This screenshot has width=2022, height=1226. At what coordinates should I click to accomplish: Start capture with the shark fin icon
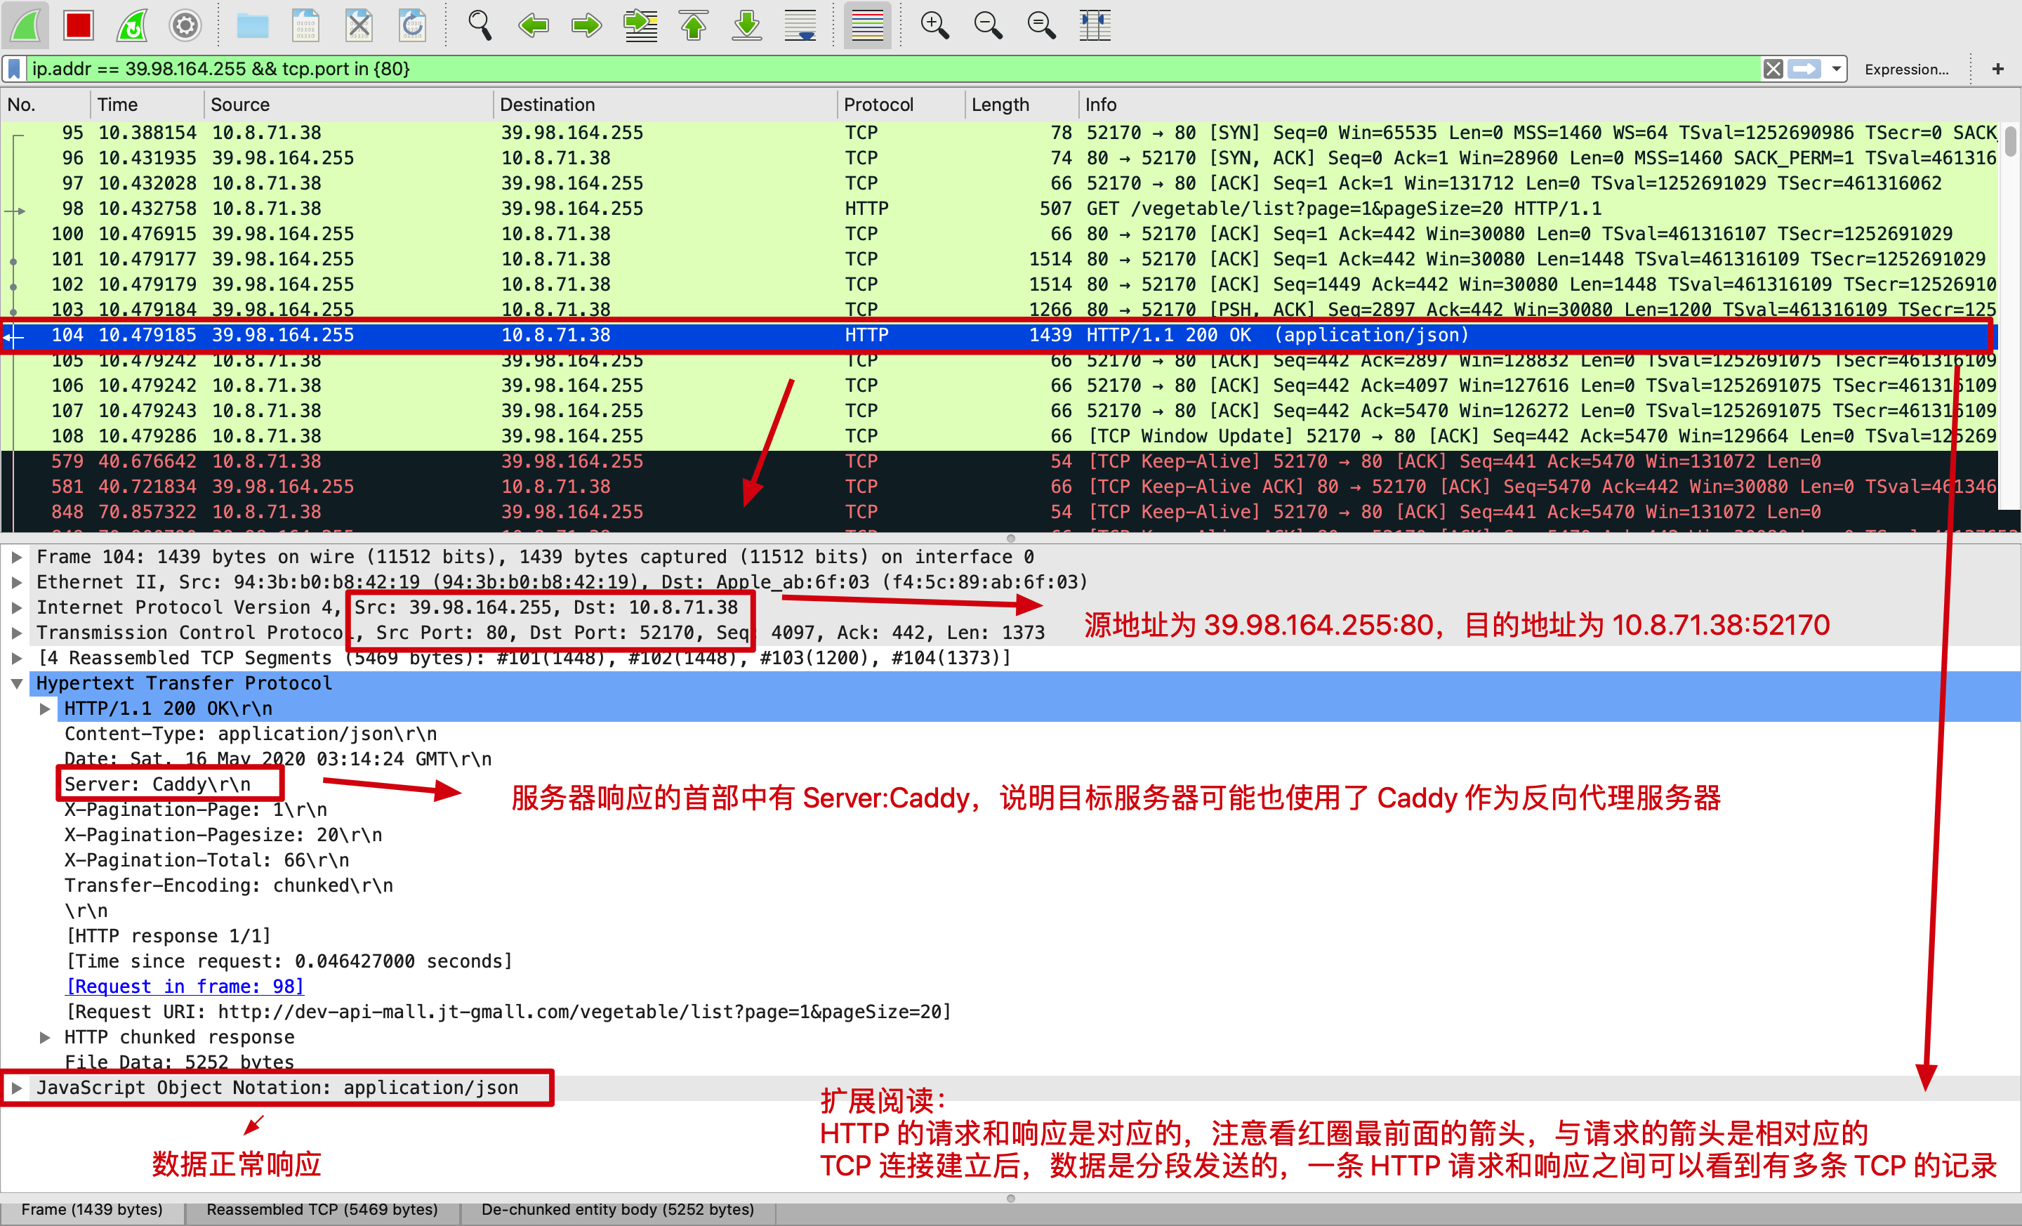pyautogui.click(x=26, y=25)
